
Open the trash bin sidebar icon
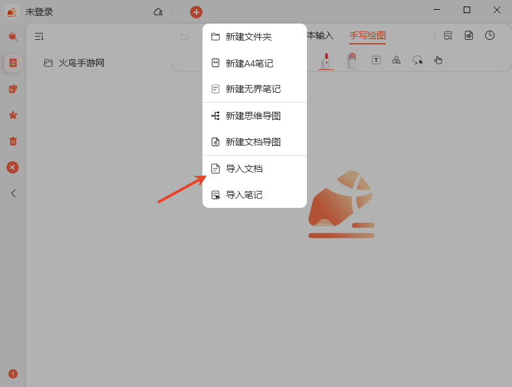pos(13,141)
